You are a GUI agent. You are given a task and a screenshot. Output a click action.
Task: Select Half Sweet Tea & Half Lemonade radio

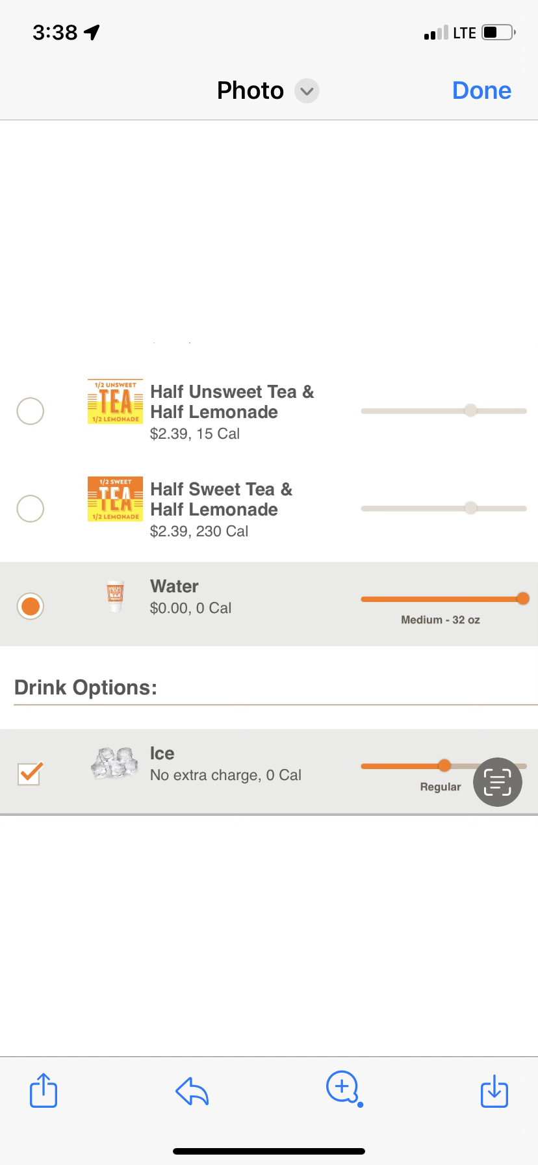tap(31, 508)
